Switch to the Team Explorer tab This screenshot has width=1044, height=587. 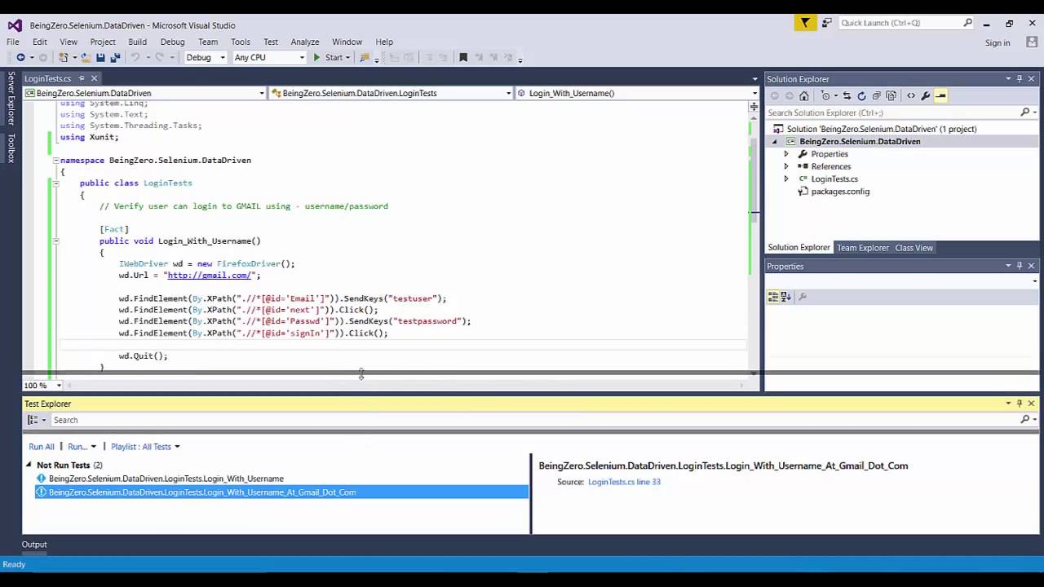point(862,248)
